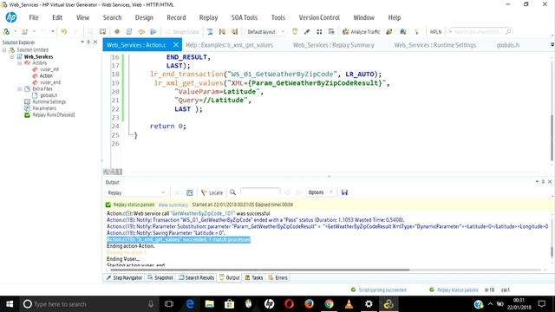Open tab overflow arrow at right of editor tabs
Viewport: 555px width, 312px height.
point(552,45)
